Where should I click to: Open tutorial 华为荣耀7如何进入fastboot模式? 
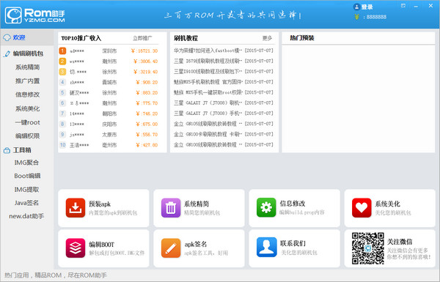point(208,51)
